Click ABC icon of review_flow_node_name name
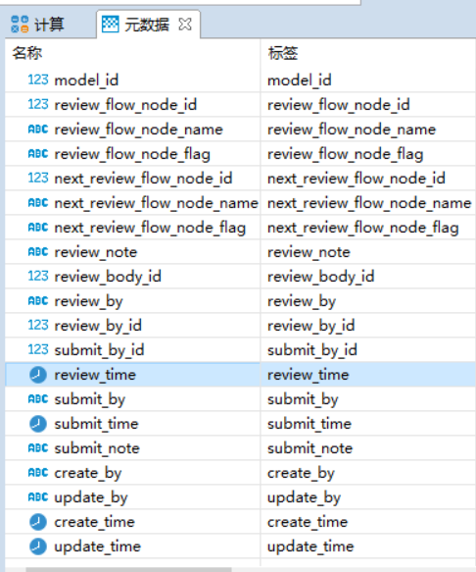The image size is (476, 572). pos(38,130)
